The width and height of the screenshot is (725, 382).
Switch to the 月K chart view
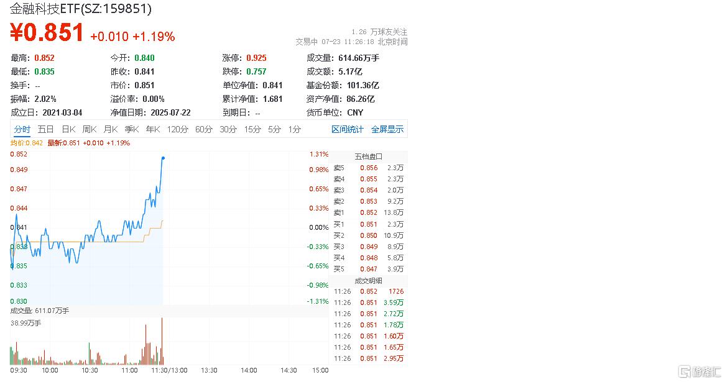(x=111, y=129)
